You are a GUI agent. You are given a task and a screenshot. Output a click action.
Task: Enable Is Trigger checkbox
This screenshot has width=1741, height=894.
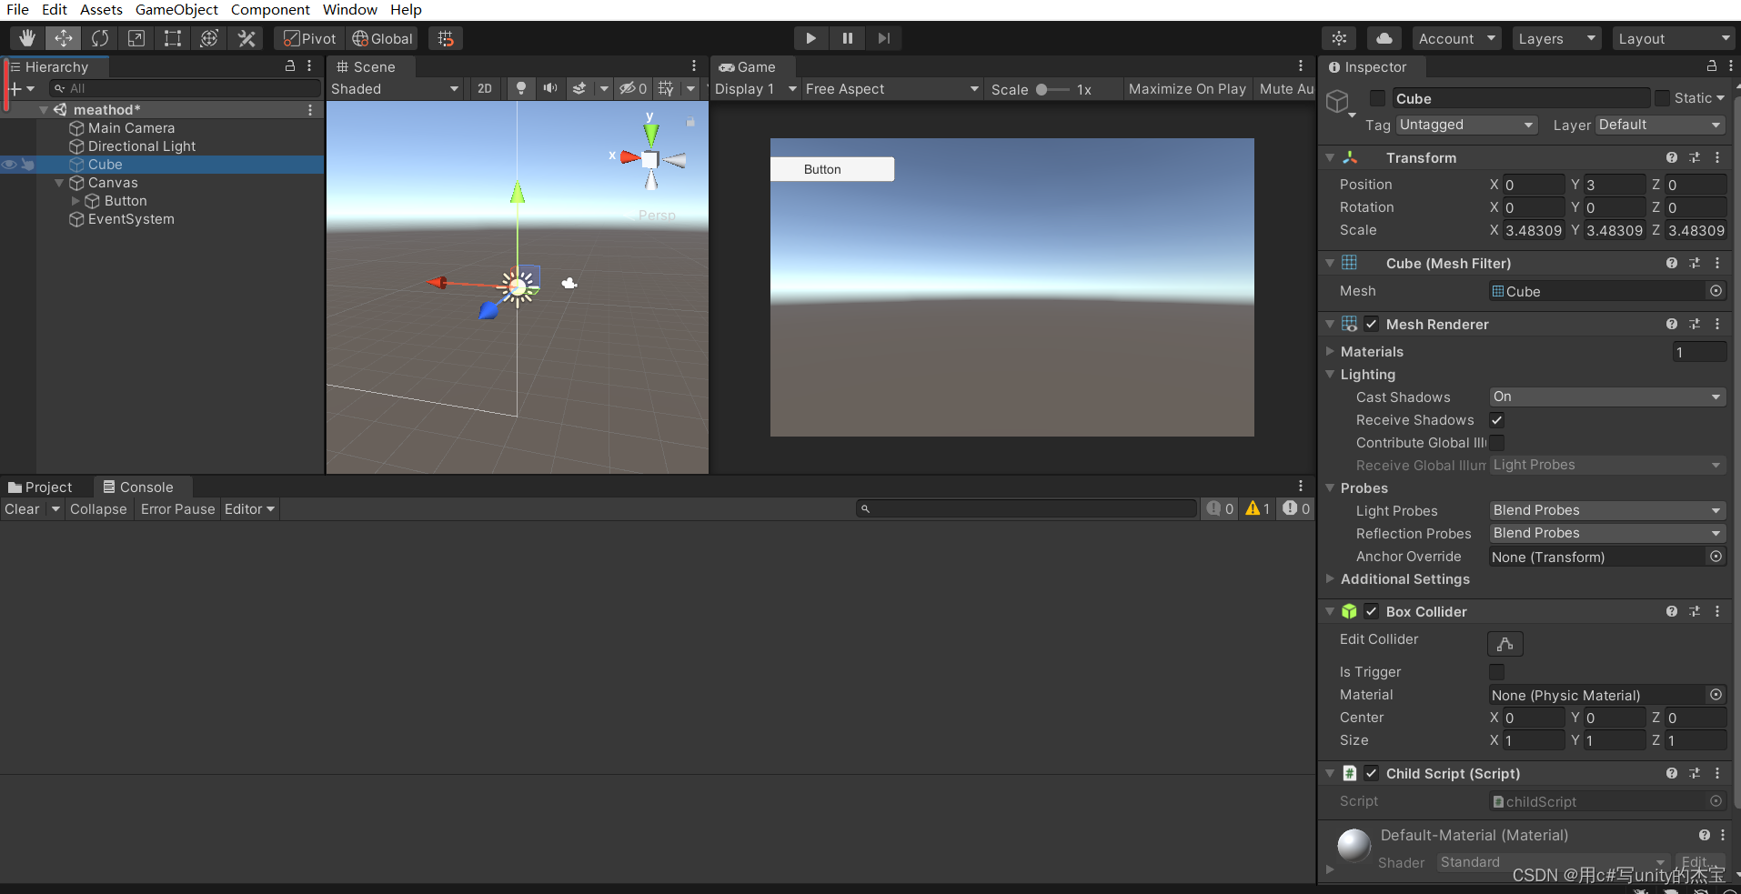[1496, 672]
